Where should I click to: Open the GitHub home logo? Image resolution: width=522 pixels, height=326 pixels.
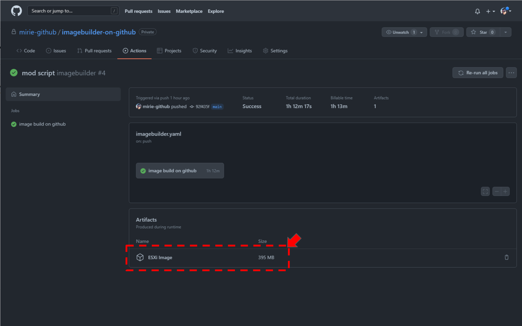coord(17,11)
